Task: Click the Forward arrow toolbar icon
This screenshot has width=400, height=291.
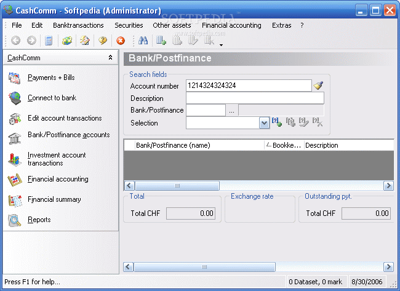Action: (x=31, y=40)
